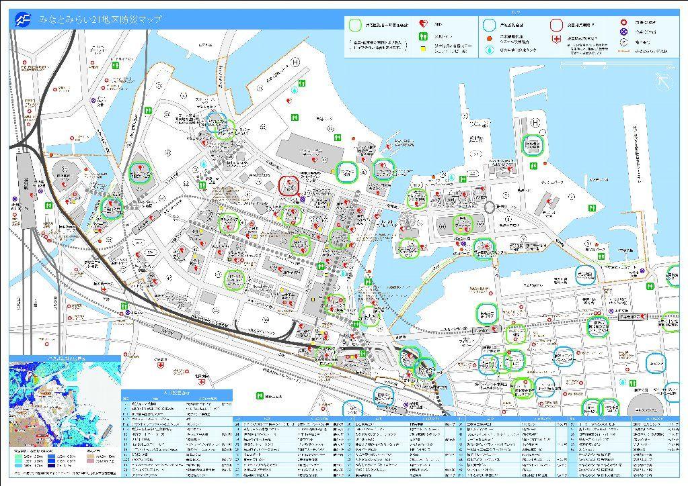688x486 pixels.
Task: Click the green circle evacuation facility legend symbol
Action: [354, 25]
